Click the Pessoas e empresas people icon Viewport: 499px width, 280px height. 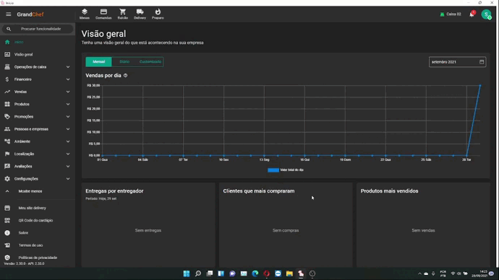(7, 129)
